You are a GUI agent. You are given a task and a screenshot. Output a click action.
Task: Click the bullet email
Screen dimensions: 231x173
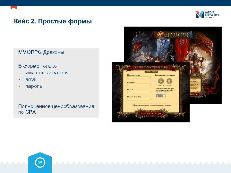31,79
